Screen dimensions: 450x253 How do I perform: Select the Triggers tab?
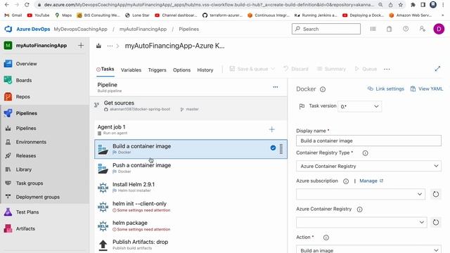tap(157, 70)
